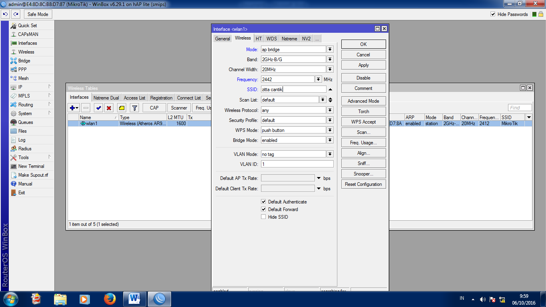Click the Apply button

363,65
